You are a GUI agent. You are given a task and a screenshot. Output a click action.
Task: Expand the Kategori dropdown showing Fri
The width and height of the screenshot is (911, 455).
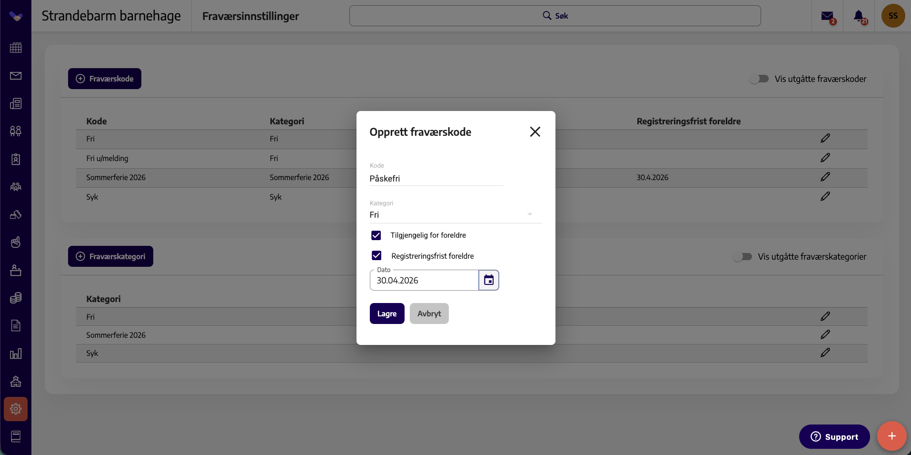pyautogui.click(x=455, y=215)
